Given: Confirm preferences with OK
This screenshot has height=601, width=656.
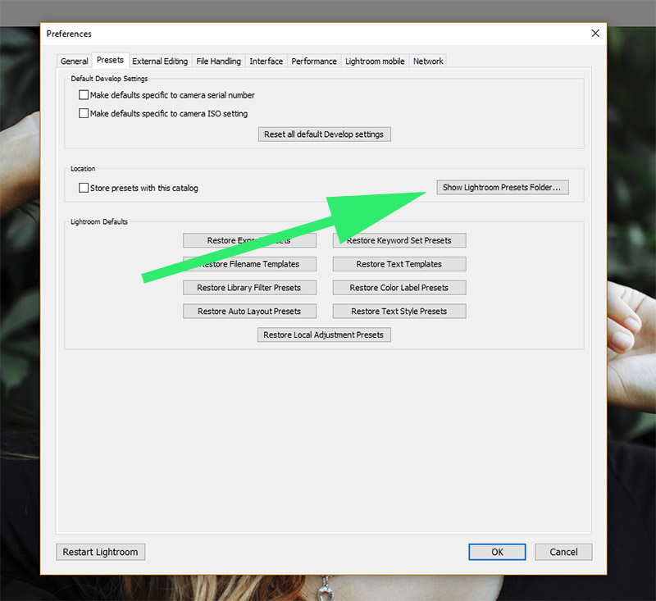Looking at the screenshot, I should (497, 552).
